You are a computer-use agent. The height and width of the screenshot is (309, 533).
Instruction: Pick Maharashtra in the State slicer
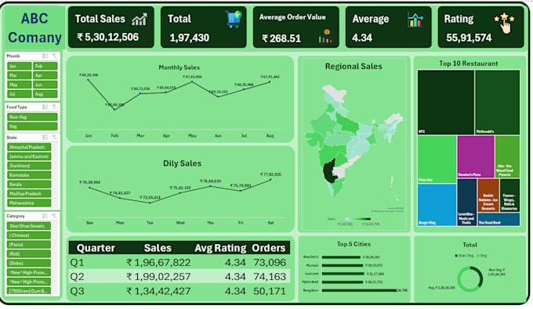[x=29, y=203]
